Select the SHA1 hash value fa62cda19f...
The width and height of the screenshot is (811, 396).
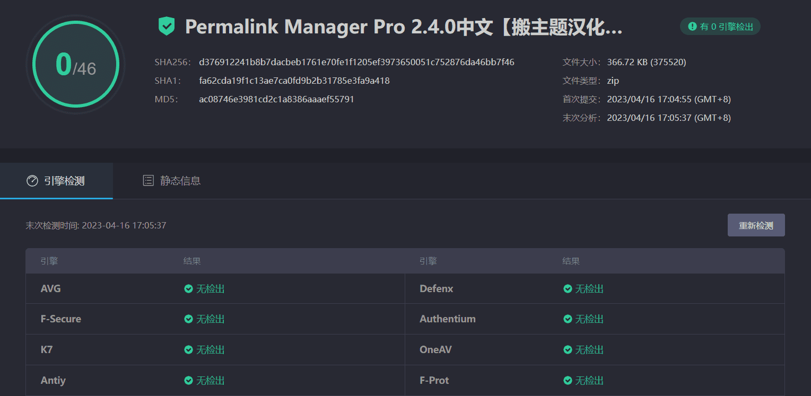(294, 81)
